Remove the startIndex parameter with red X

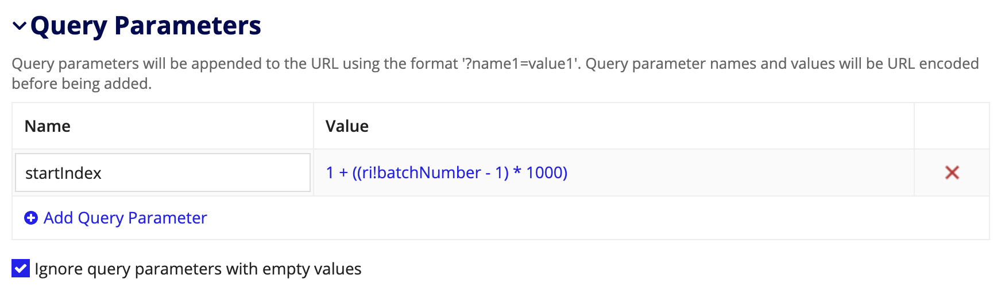coord(952,172)
